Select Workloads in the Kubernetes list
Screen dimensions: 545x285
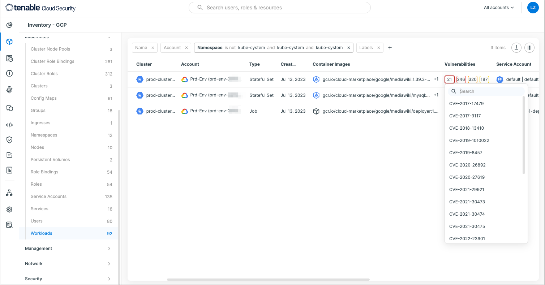pyautogui.click(x=42, y=233)
